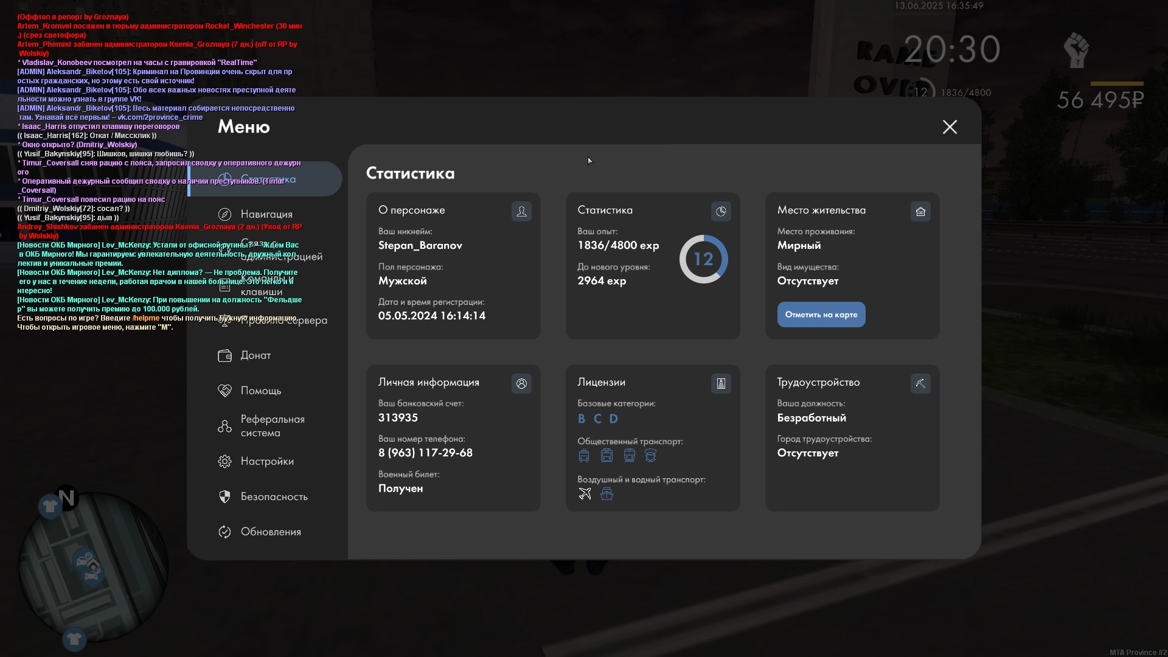This screenshot has width=1168, height=657.
Task: Click the military ticket status Получен
Action: [x=400, y=488]
